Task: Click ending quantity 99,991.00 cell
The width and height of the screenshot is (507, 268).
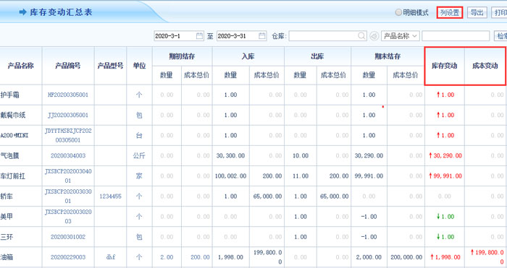Action: coord(369,176)
